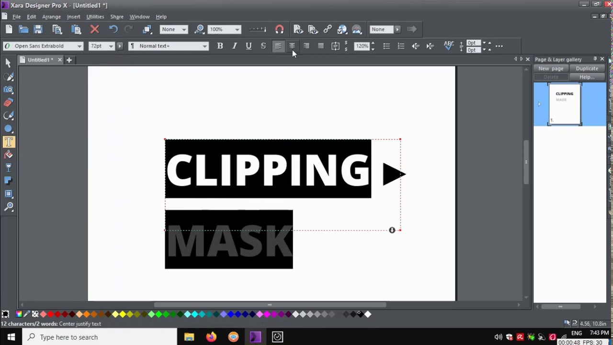613x345 pixels.
Task: Click the spell check ABC icon
Action: [x=449, y=46]
